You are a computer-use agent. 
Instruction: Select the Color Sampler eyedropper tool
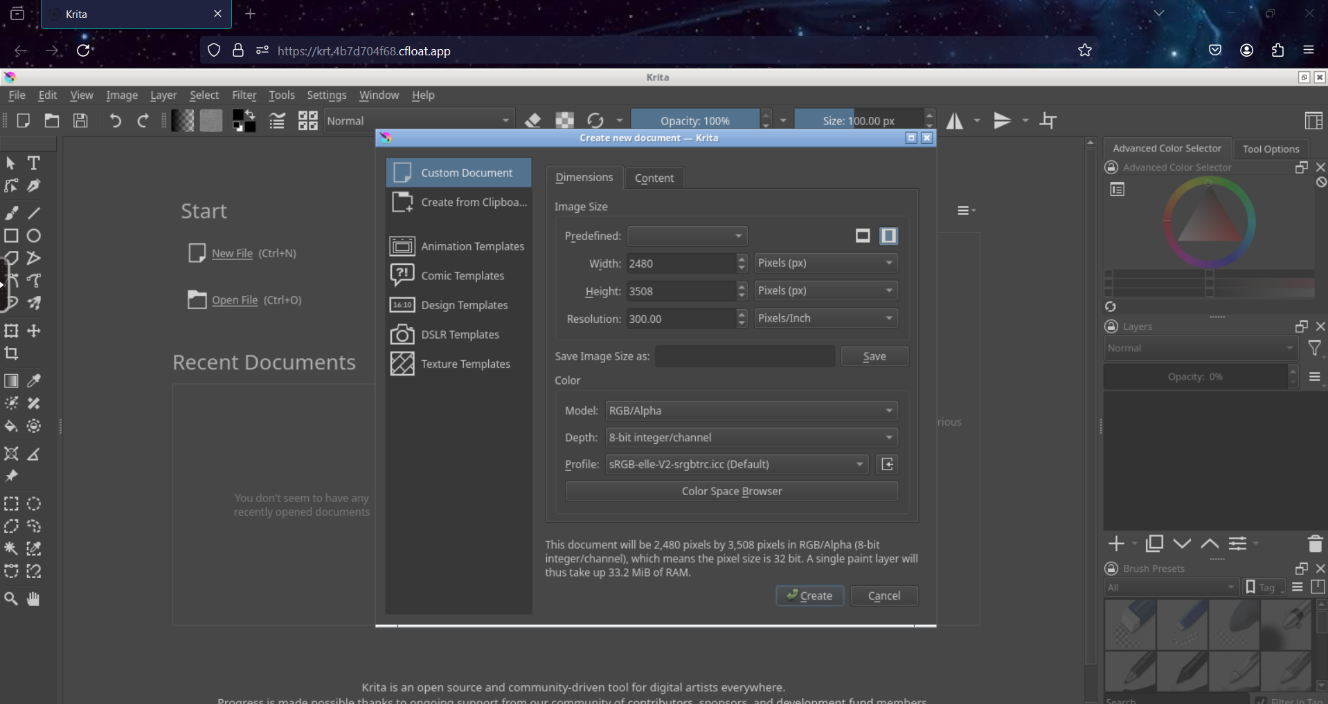click(33, 381)
